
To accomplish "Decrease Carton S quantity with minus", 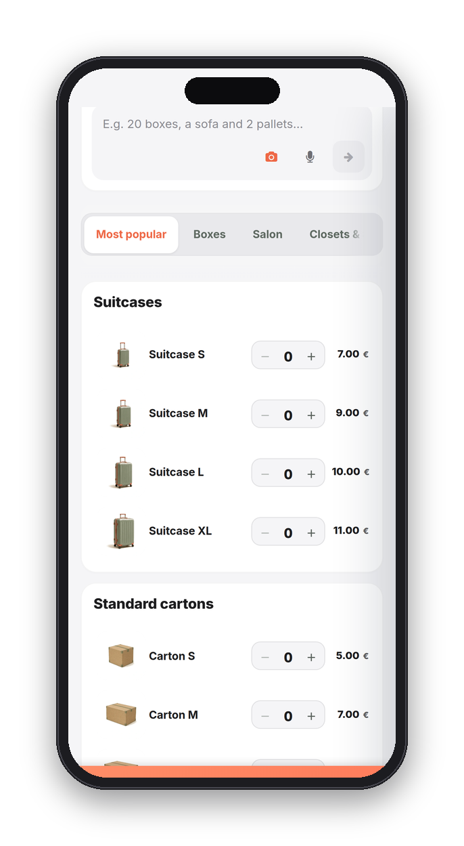I will pos(265,658).
